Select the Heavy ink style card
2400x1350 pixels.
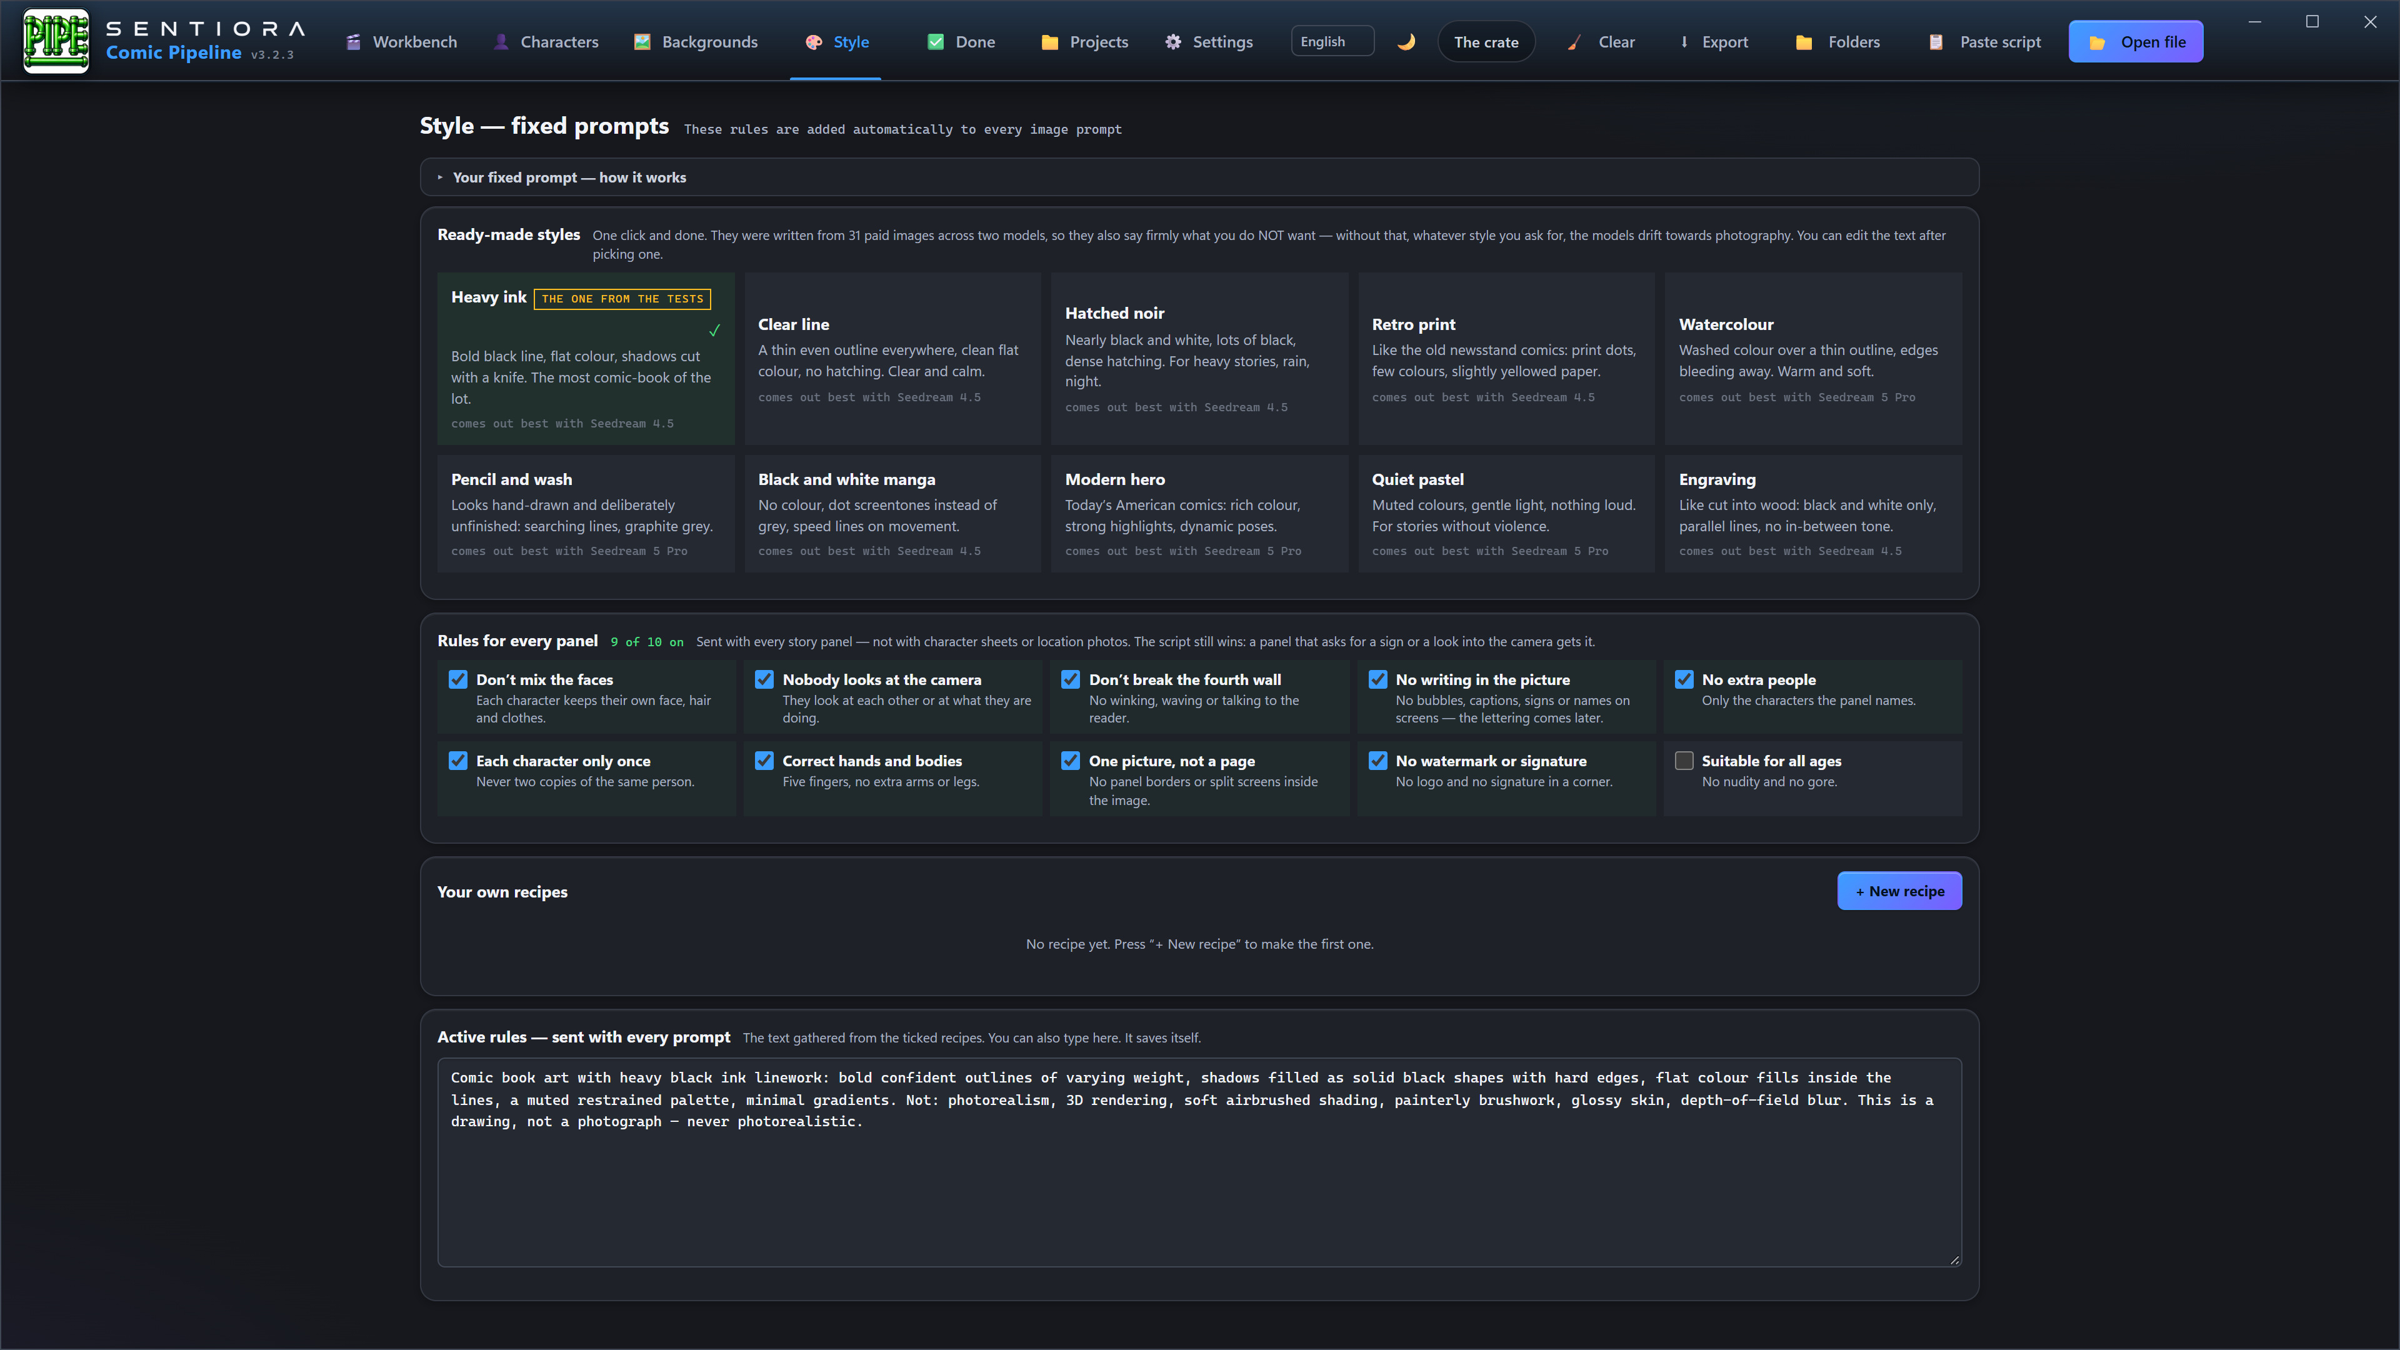pos(586,359)
